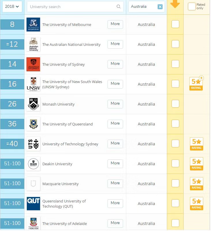Toggle the Rated only checkbox

tap(192, 7)
